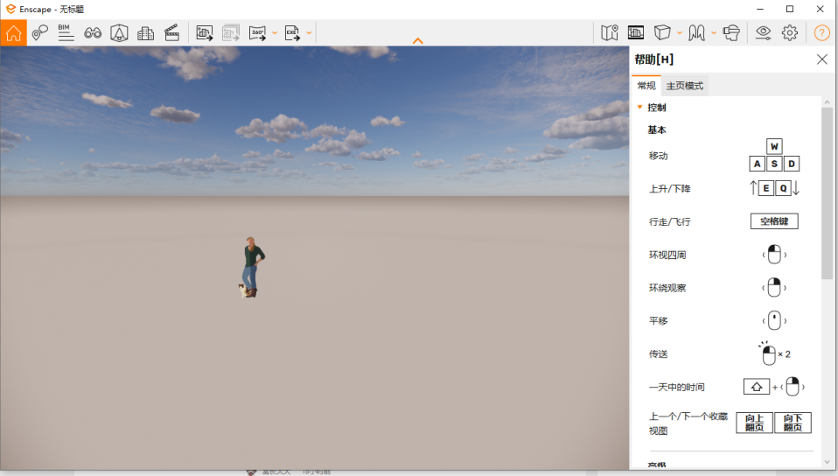
Task: Click the S key icon
Action: 774,164
